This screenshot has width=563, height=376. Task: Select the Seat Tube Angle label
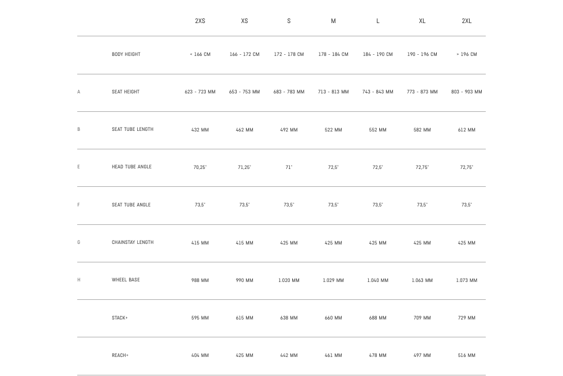pyautogui.click(x=131, y=205)
